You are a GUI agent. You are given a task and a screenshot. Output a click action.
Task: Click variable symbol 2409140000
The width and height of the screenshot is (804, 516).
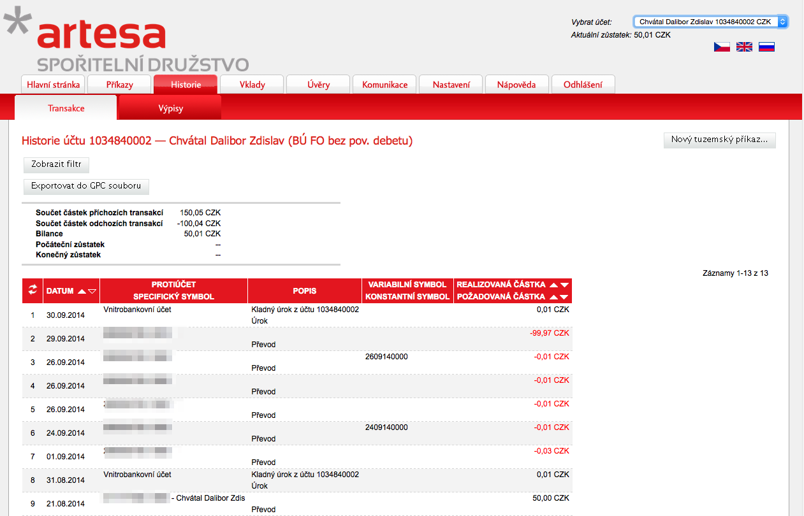pos(386,427)
